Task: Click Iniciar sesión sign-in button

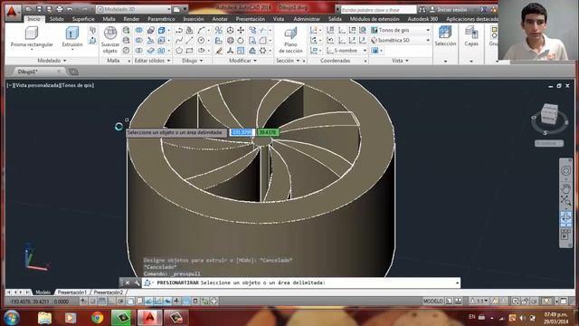Action: (448, 9)
